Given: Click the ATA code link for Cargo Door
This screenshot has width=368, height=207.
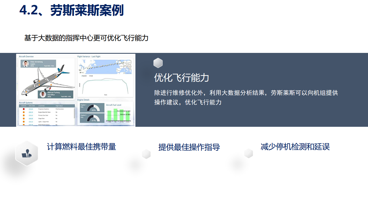Looking at the screenshot, I should 31,118.
